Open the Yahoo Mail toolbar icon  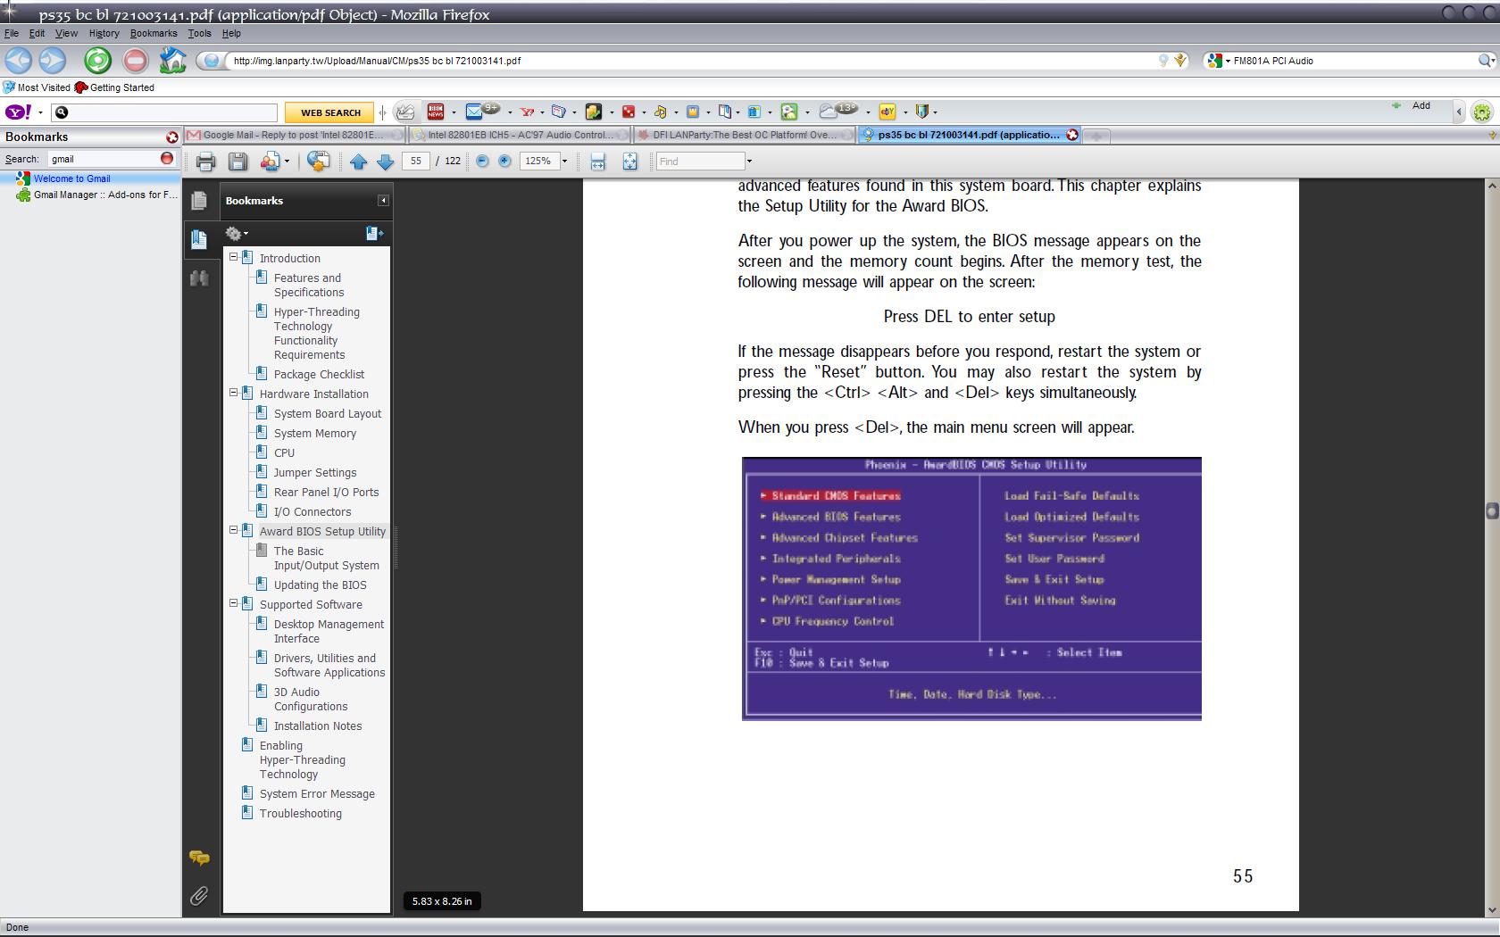474,112
